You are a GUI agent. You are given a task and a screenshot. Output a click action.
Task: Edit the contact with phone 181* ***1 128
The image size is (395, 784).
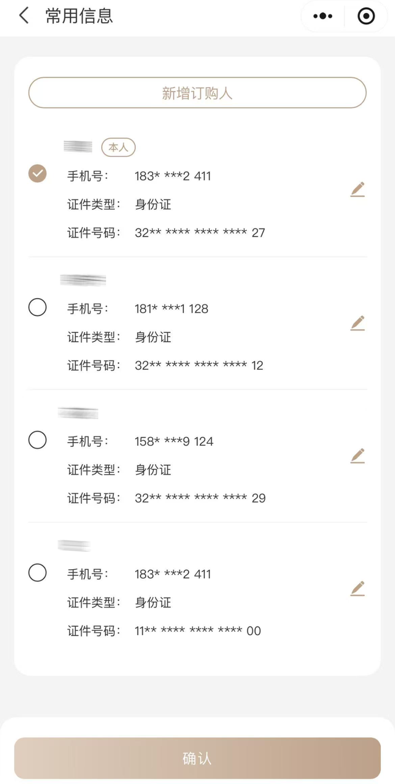pos(358,322)
